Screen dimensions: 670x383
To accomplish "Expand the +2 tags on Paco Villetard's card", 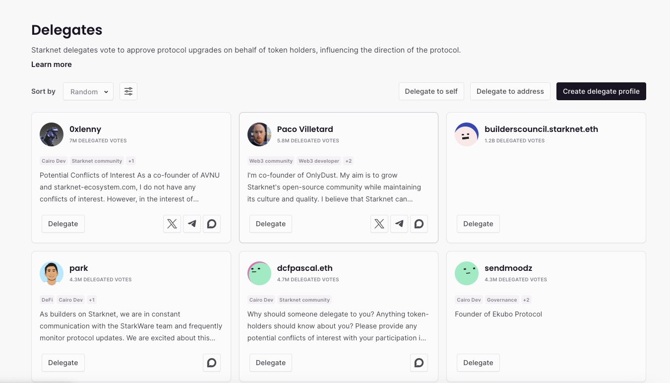I will [349, 161].
